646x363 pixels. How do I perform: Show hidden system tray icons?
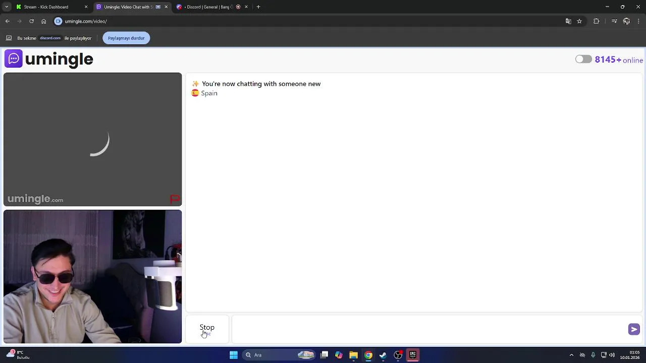[571, 355]
